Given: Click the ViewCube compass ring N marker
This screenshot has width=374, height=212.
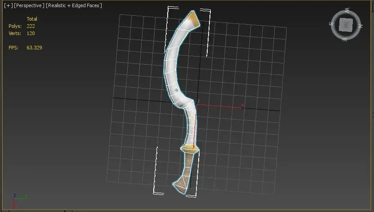Looking at the screenshot, I should click(x=361, y=26).
